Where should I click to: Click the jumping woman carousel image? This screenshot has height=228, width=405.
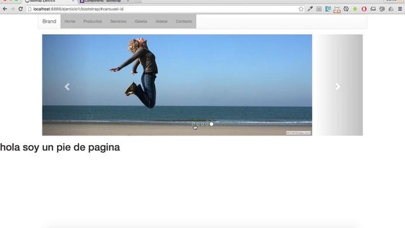click(x=177, y=85)
